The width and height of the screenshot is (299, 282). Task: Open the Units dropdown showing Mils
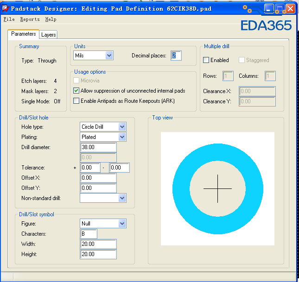[94, 56]
